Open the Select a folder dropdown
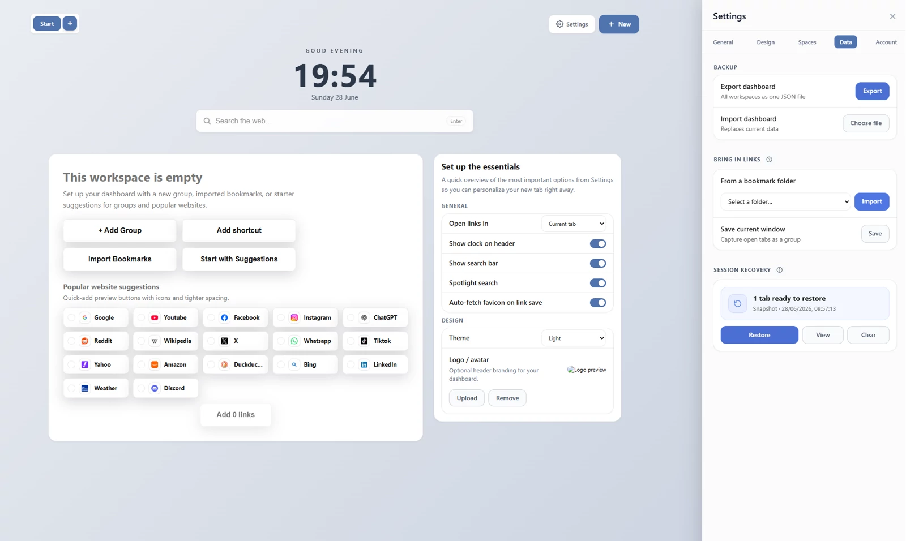The width and height of the screenshot is (906, 541). coord(785,201)
